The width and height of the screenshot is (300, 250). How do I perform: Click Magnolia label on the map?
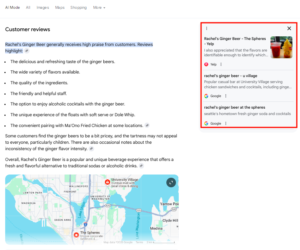click(x=28, y=203)
